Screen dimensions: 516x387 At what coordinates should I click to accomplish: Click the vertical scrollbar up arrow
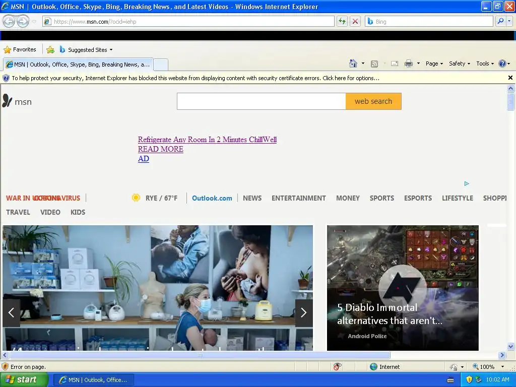tap(511, 88)
